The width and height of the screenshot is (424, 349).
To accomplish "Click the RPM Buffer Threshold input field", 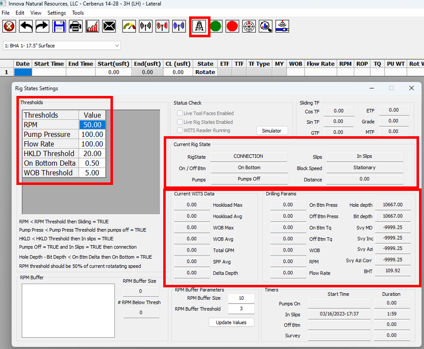I will pyautogui.click(x=241, y=309).
